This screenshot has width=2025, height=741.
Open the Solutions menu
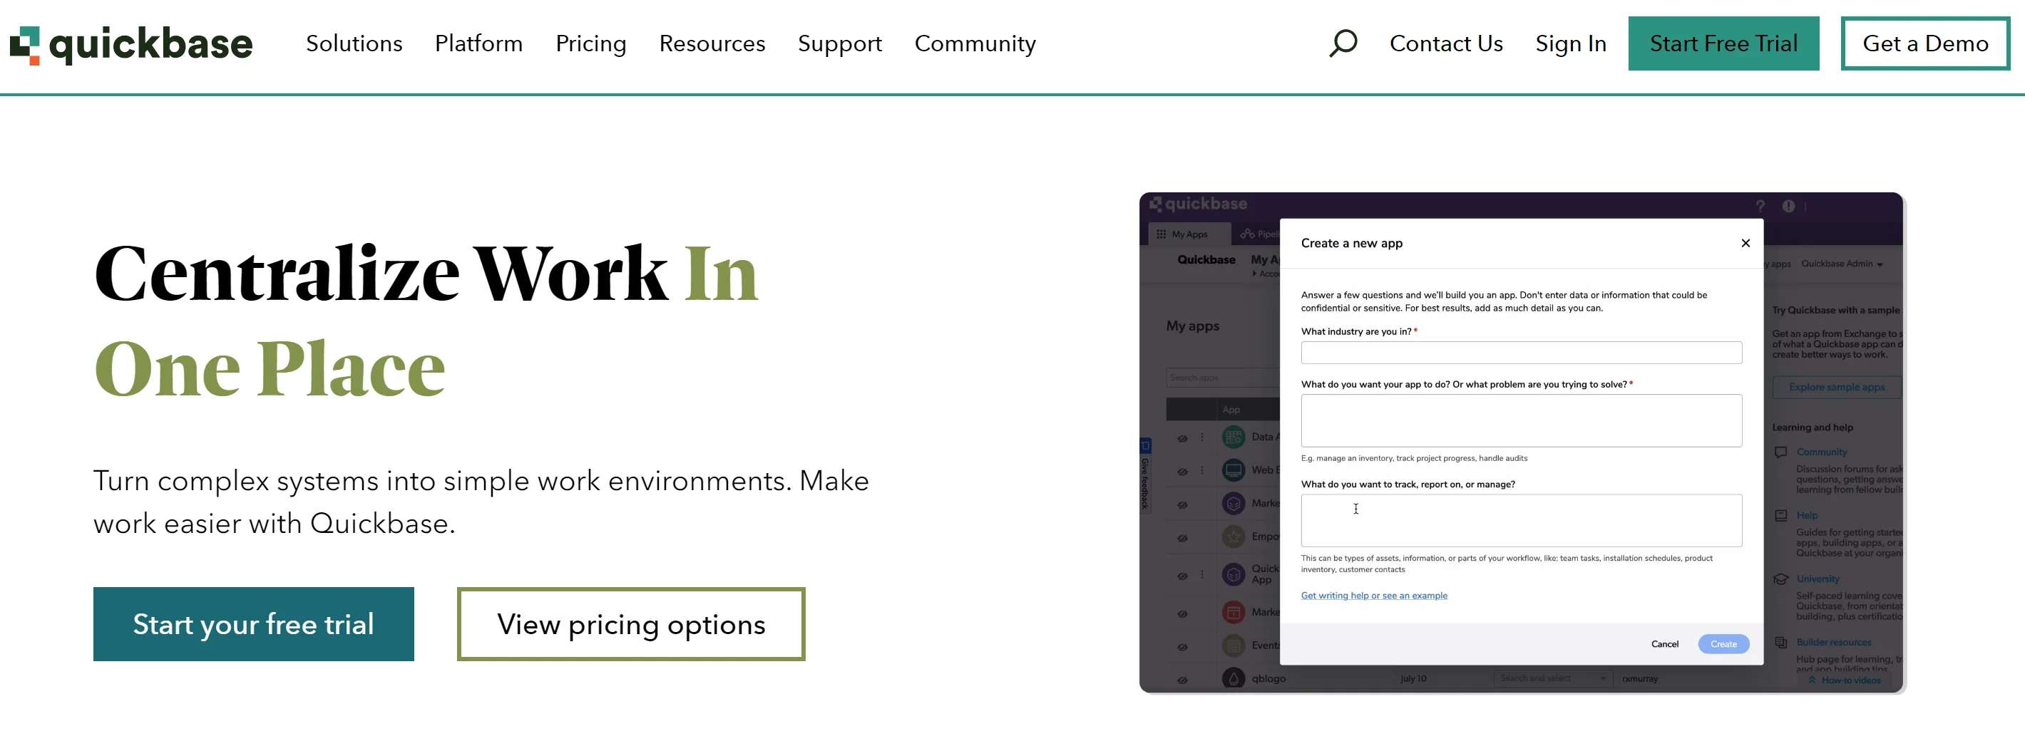pos(354,43)
